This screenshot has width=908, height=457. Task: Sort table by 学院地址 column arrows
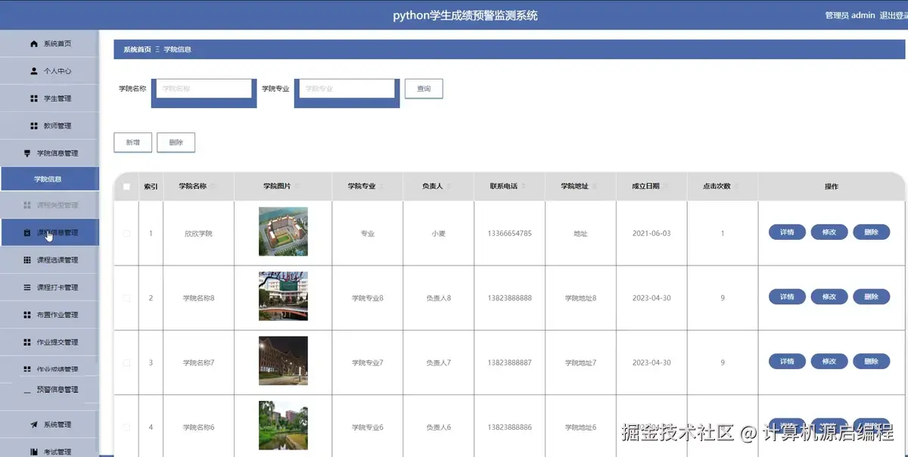pos(594,186)
